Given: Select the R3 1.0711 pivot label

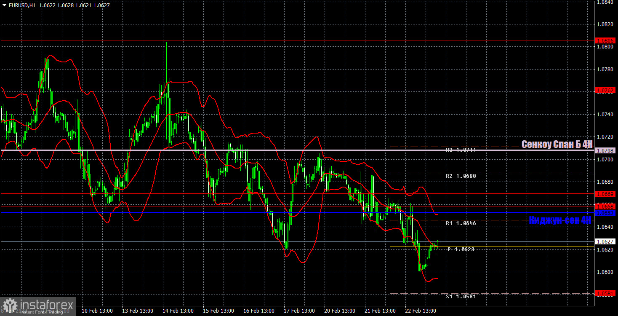Looking at the screenshot, I should pos(461,150).
